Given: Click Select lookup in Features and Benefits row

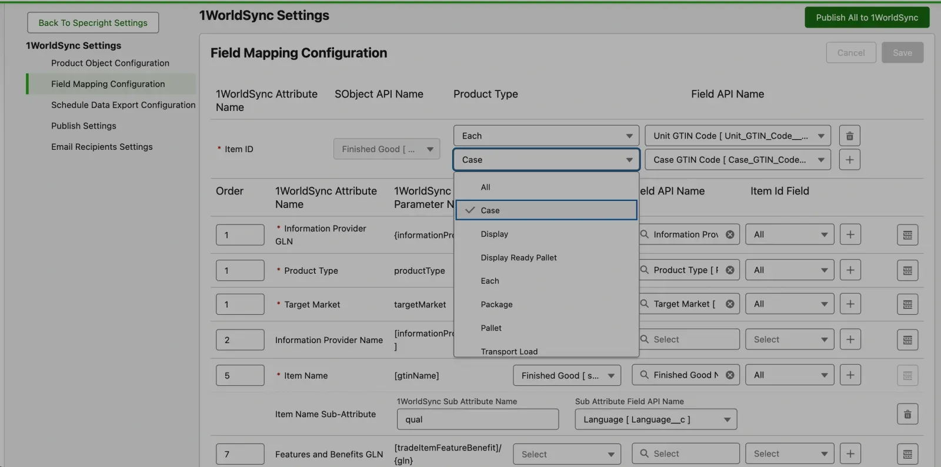Looking at the screenshot, I should click(686, 453).
